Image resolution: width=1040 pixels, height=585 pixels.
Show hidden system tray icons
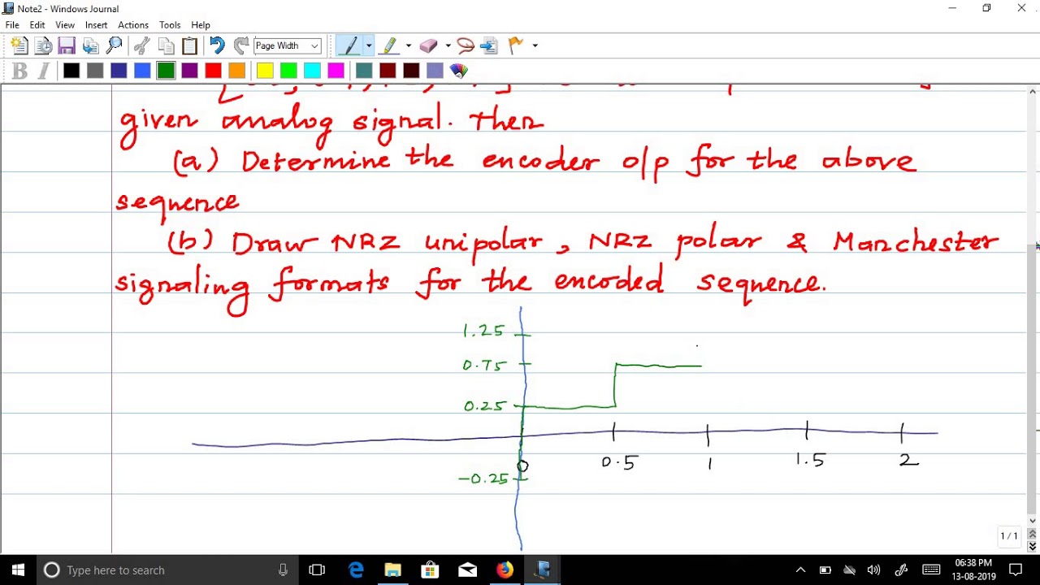pos(800,570)
